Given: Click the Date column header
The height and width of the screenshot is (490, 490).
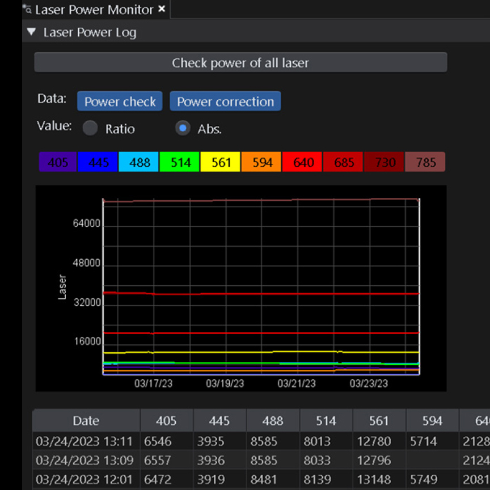Looking at the screenshot, I should pyautogui.click(x=85, y=421).
